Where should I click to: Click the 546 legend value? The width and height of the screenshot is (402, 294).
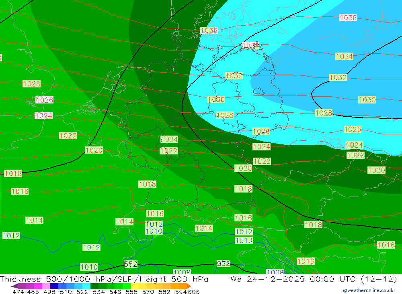pyautogui.click(x=115, y=292)
